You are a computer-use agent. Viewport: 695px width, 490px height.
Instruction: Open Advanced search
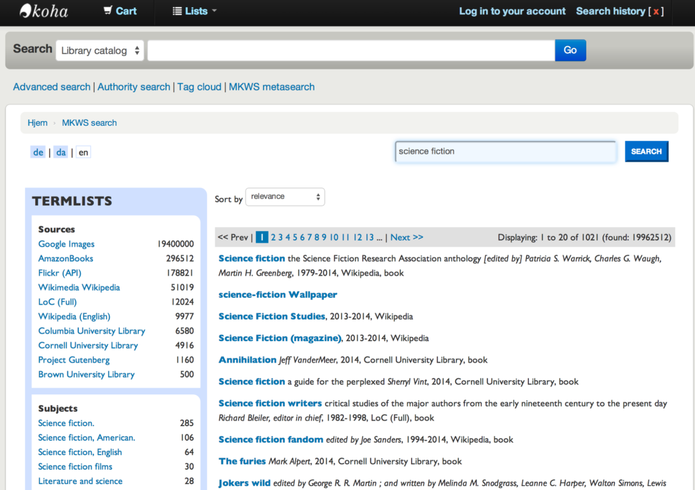click(51, 87)
